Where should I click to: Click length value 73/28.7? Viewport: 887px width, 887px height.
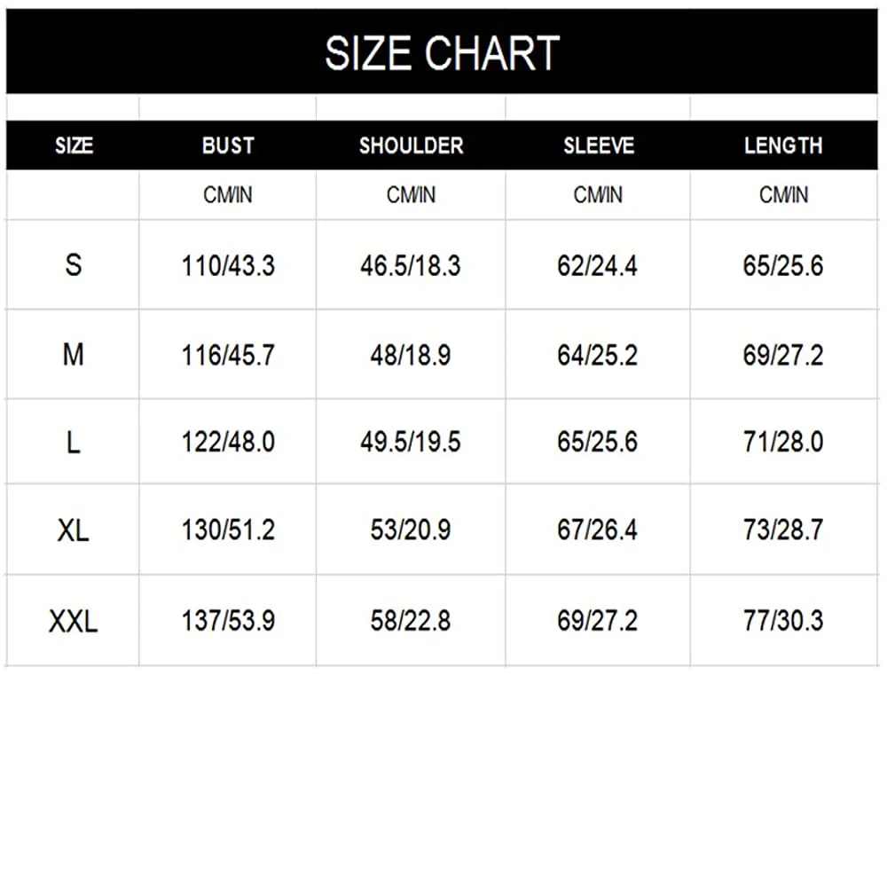click(x=783, y=530)
